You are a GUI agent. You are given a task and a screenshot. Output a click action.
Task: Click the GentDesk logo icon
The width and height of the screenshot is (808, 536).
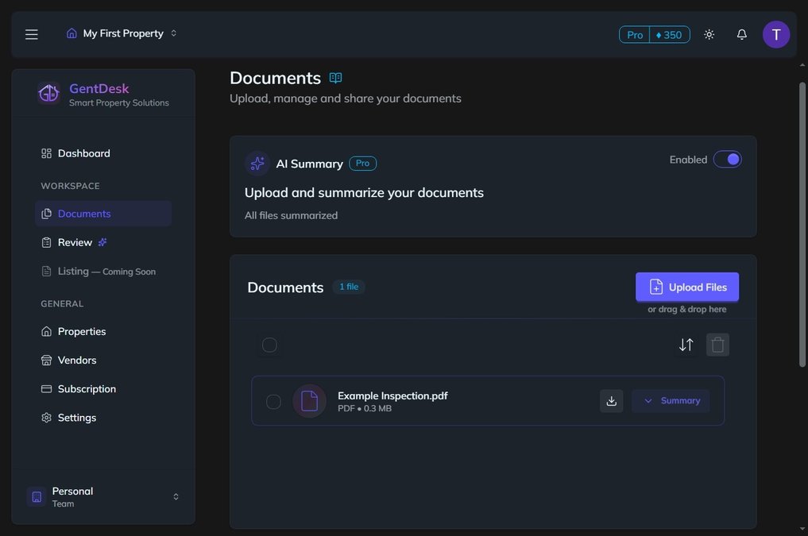click(x=48, y=93)
